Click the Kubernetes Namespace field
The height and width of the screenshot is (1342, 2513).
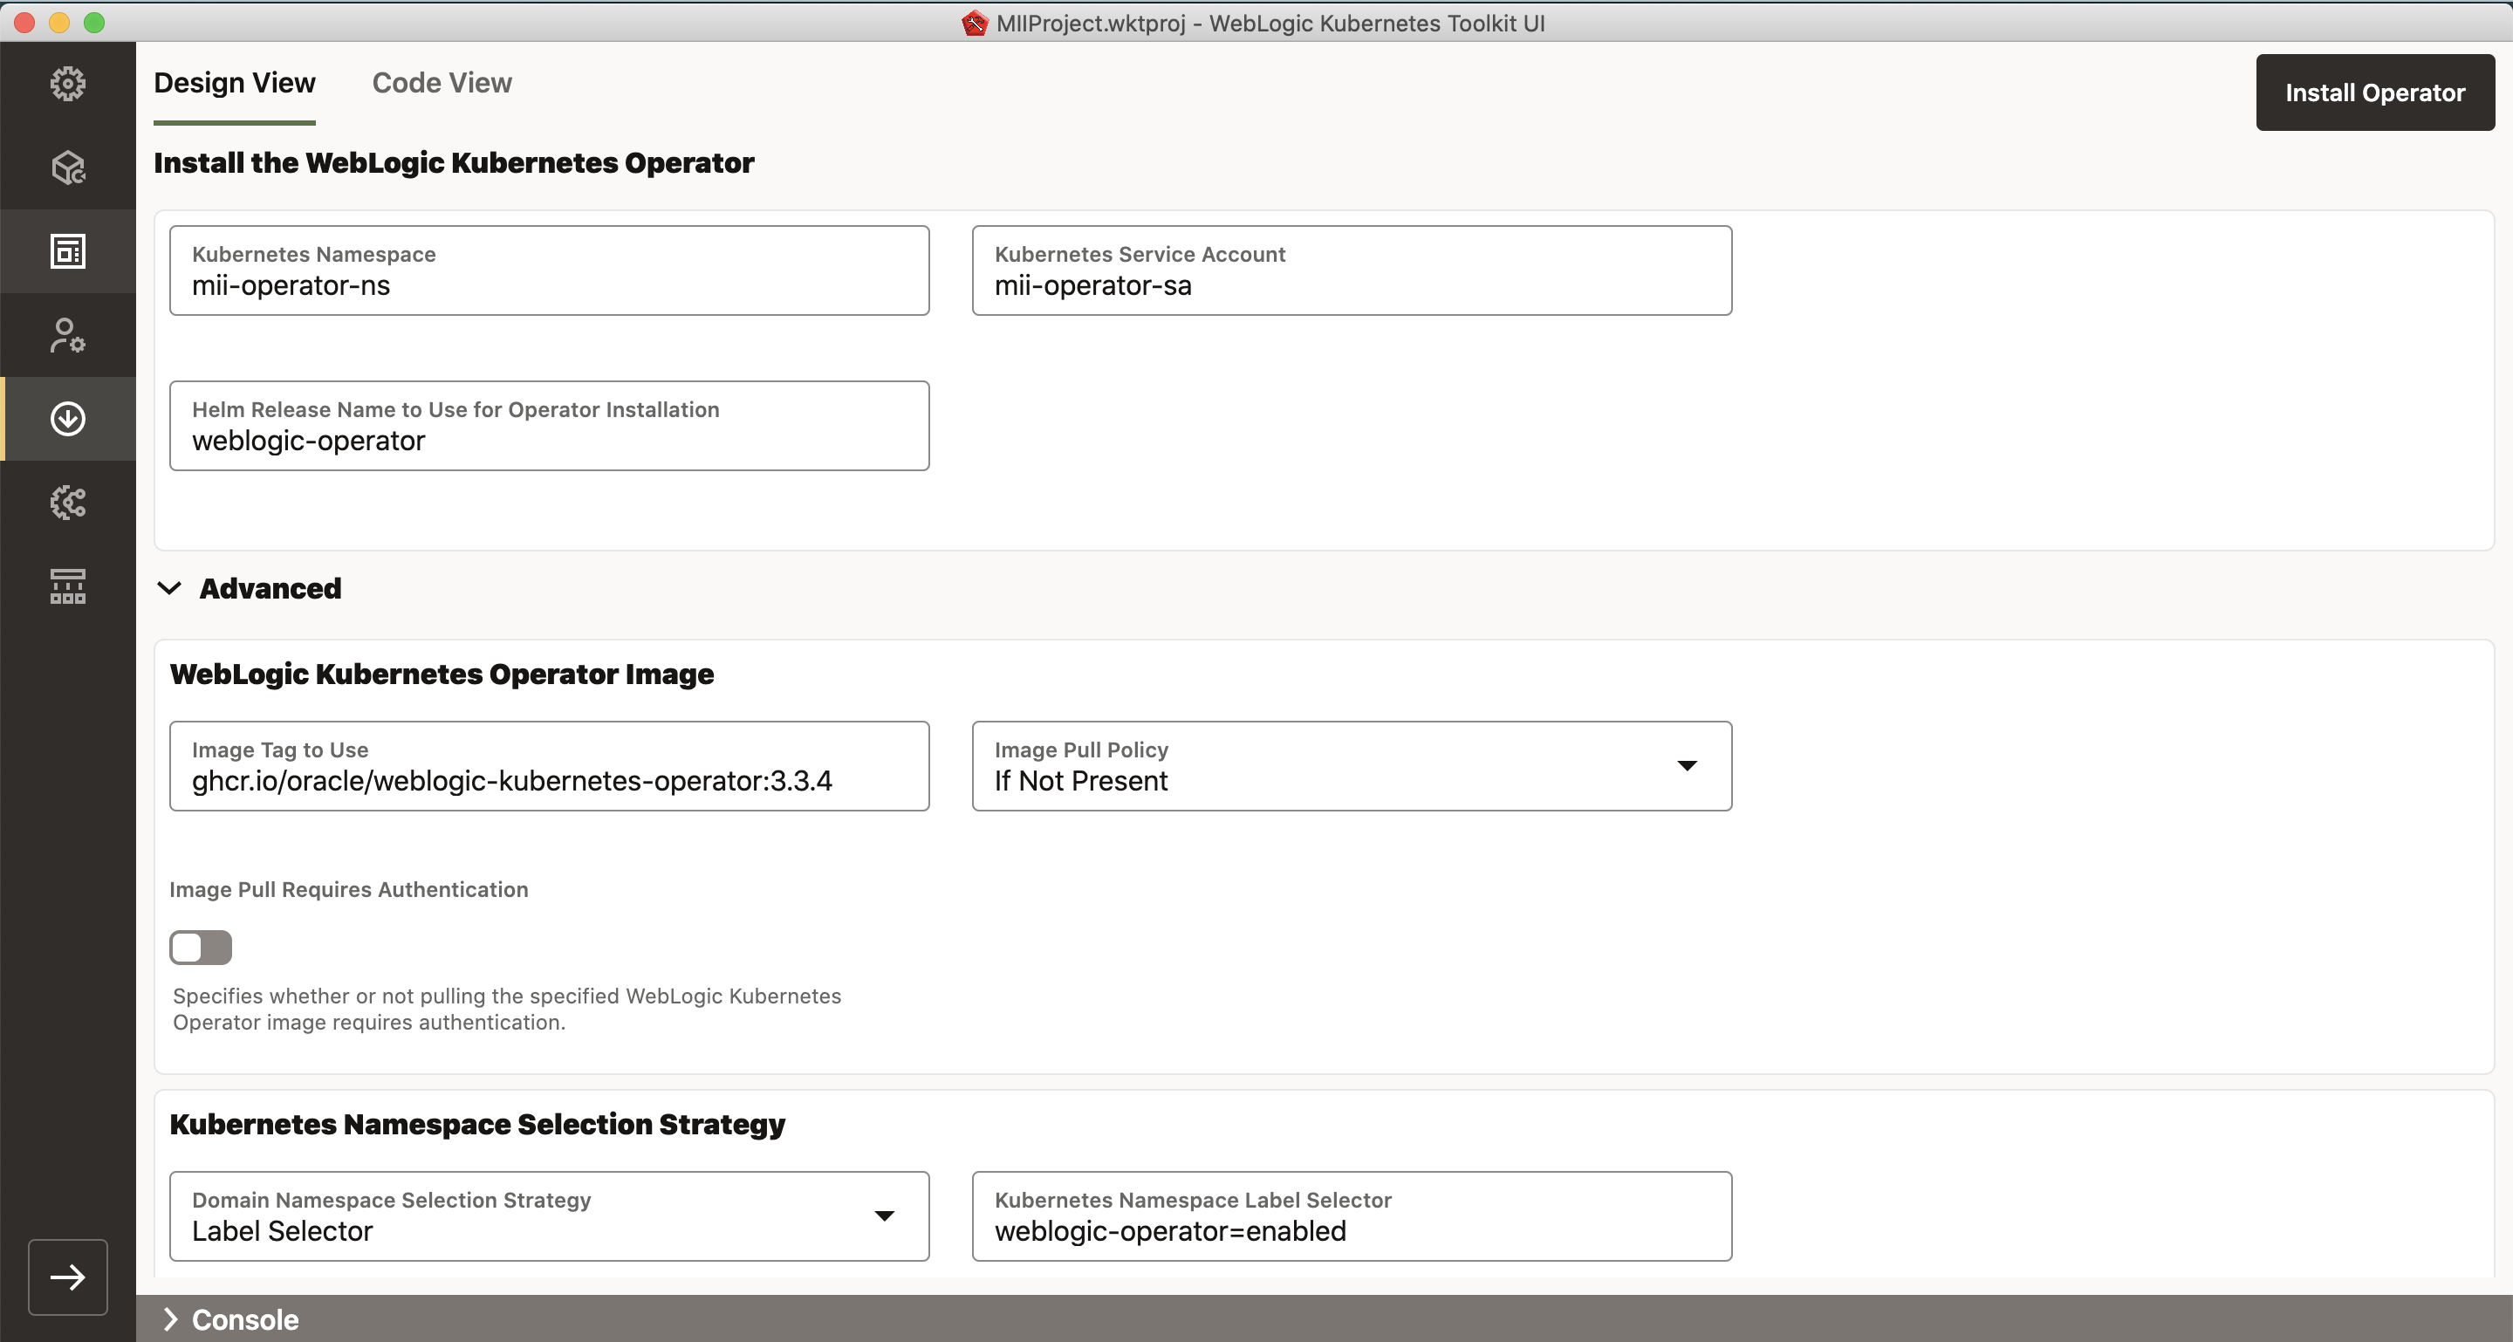coord(548,272)
